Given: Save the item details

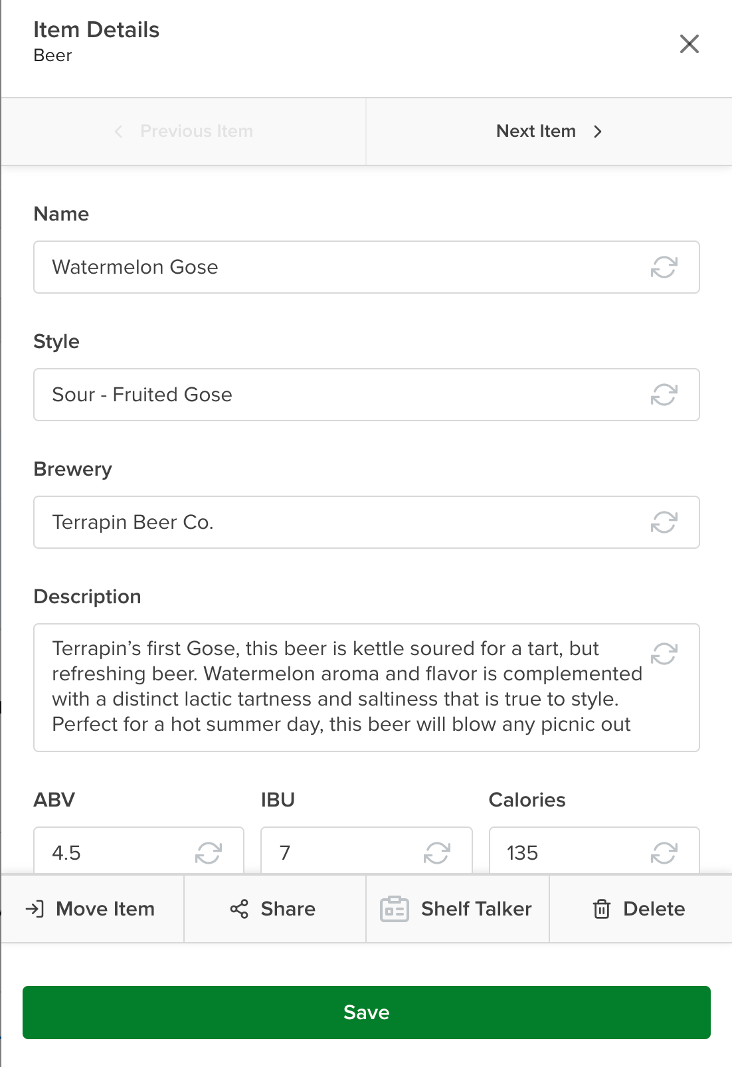Looking at the screenshot, I should coord(367,1013).
